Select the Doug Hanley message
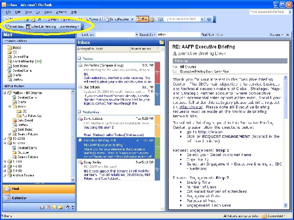 (116, 169)
